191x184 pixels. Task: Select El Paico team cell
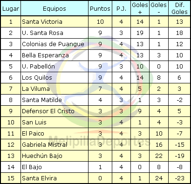[x=55, y=134]
